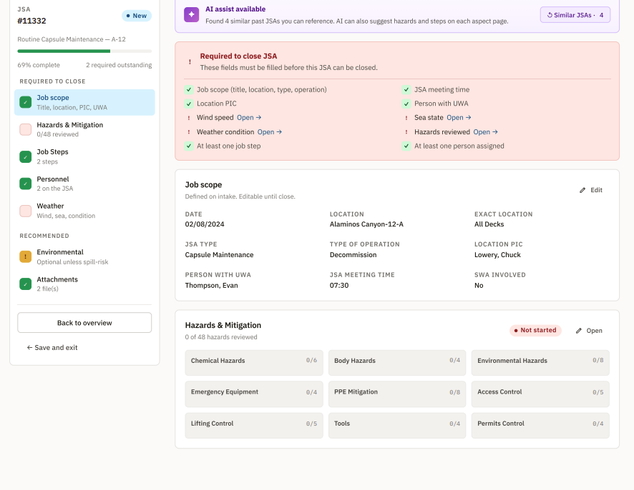Click JSA meeting time value 07:30
This screenshot has width=634, height=490.
point(339,286)
